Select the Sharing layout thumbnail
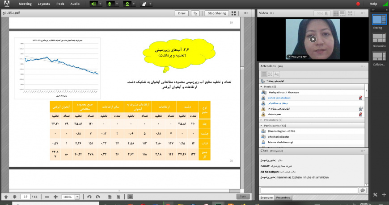389x205 pixels. pyautogui.click(x=379, y=20)
